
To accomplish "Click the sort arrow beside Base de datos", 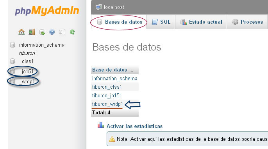I will pyautogui.click(x=132, y=71).
